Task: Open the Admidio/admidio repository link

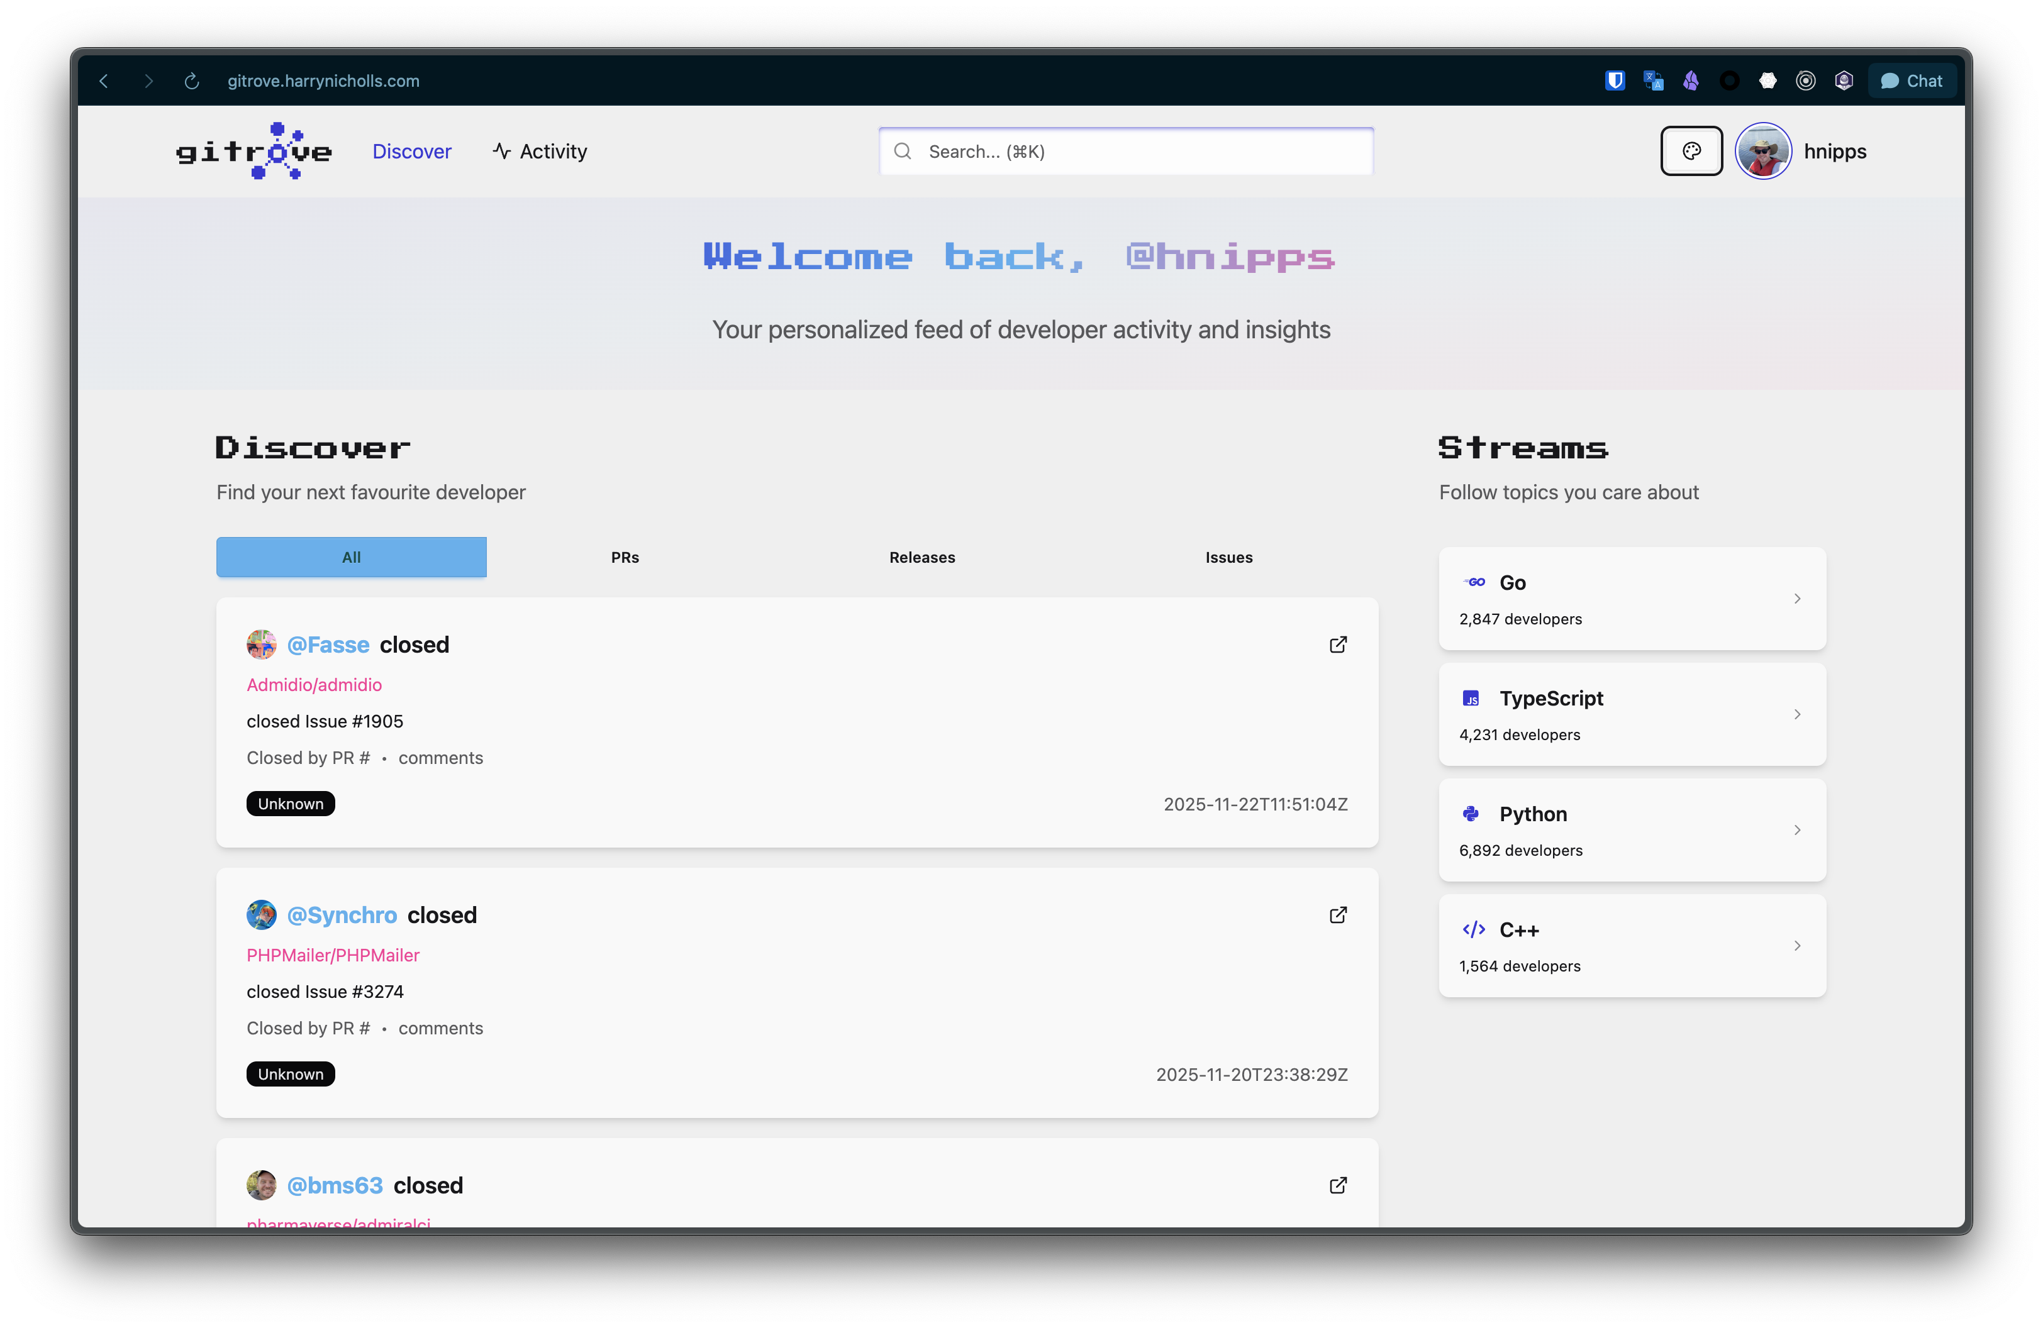Action: coord(314,685)
